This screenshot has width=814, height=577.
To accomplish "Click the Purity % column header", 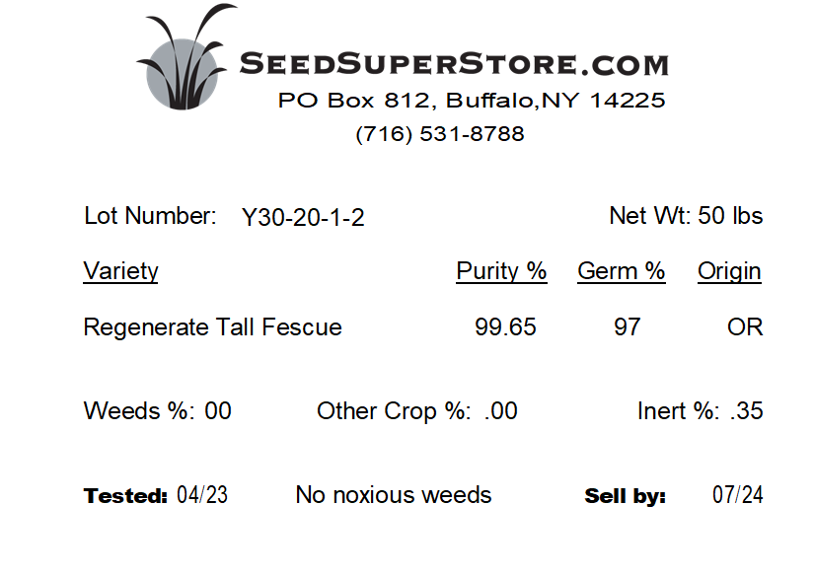I will click(x=501, y=271).
